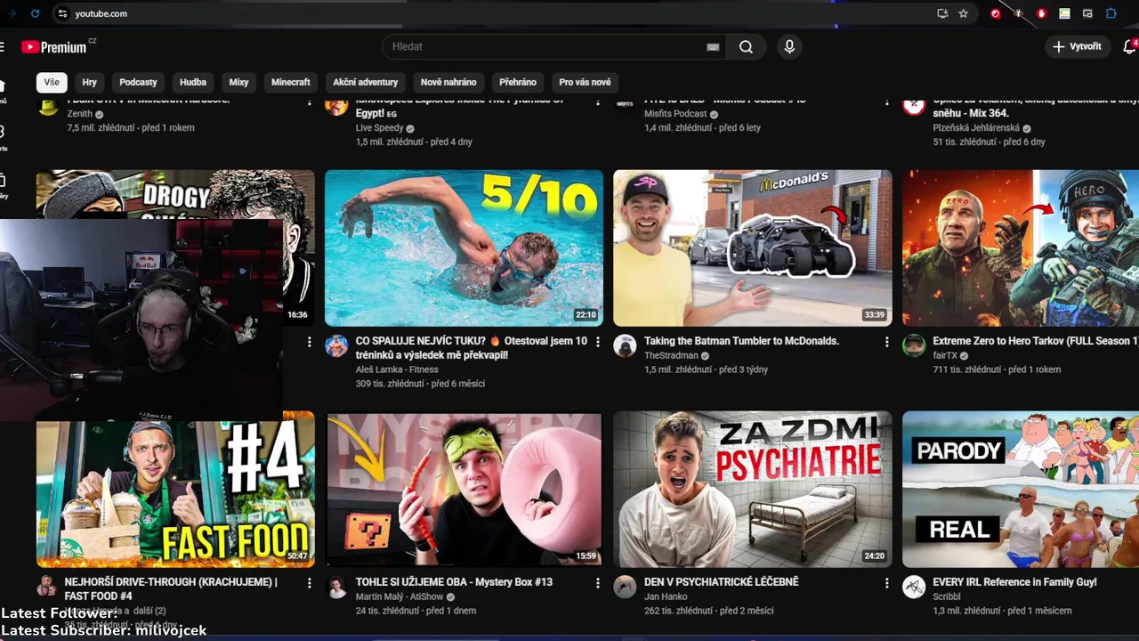Open the site information icon
Screen dimensions: 1139x641
click(x=62, y=13)
